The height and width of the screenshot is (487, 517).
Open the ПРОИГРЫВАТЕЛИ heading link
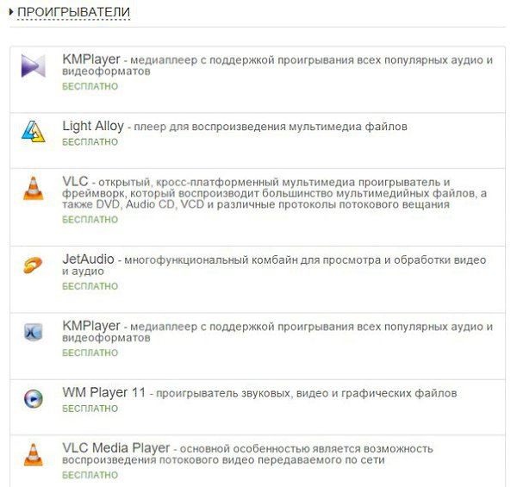tap(73, 12)
